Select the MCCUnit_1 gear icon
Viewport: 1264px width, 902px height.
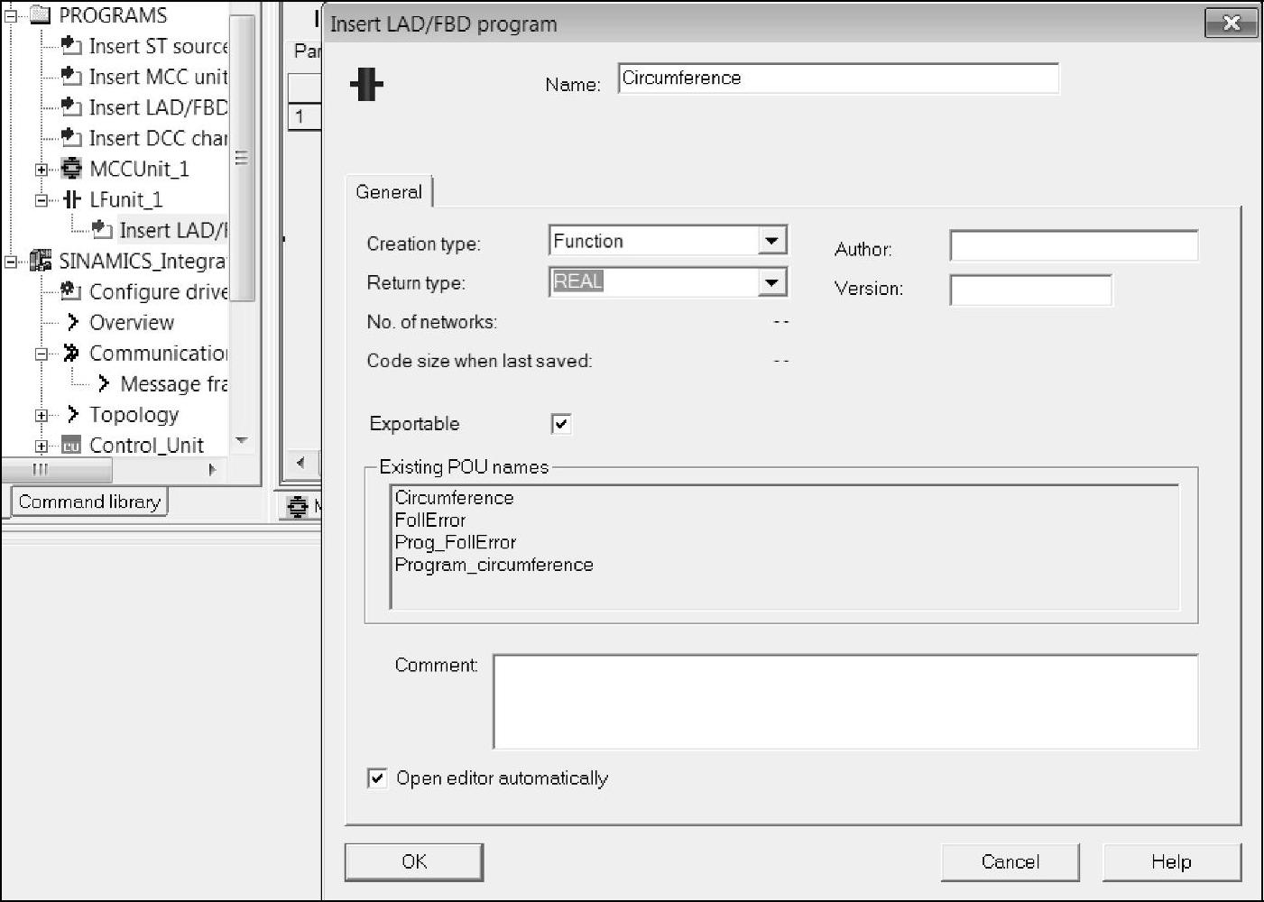point(71,169)
